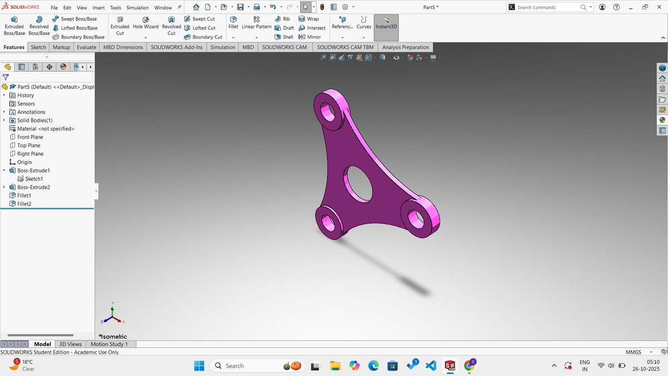Choose the Lofted Boss/Base tool
This screenshot has height=376, width=668.
[x=74, y=28]
